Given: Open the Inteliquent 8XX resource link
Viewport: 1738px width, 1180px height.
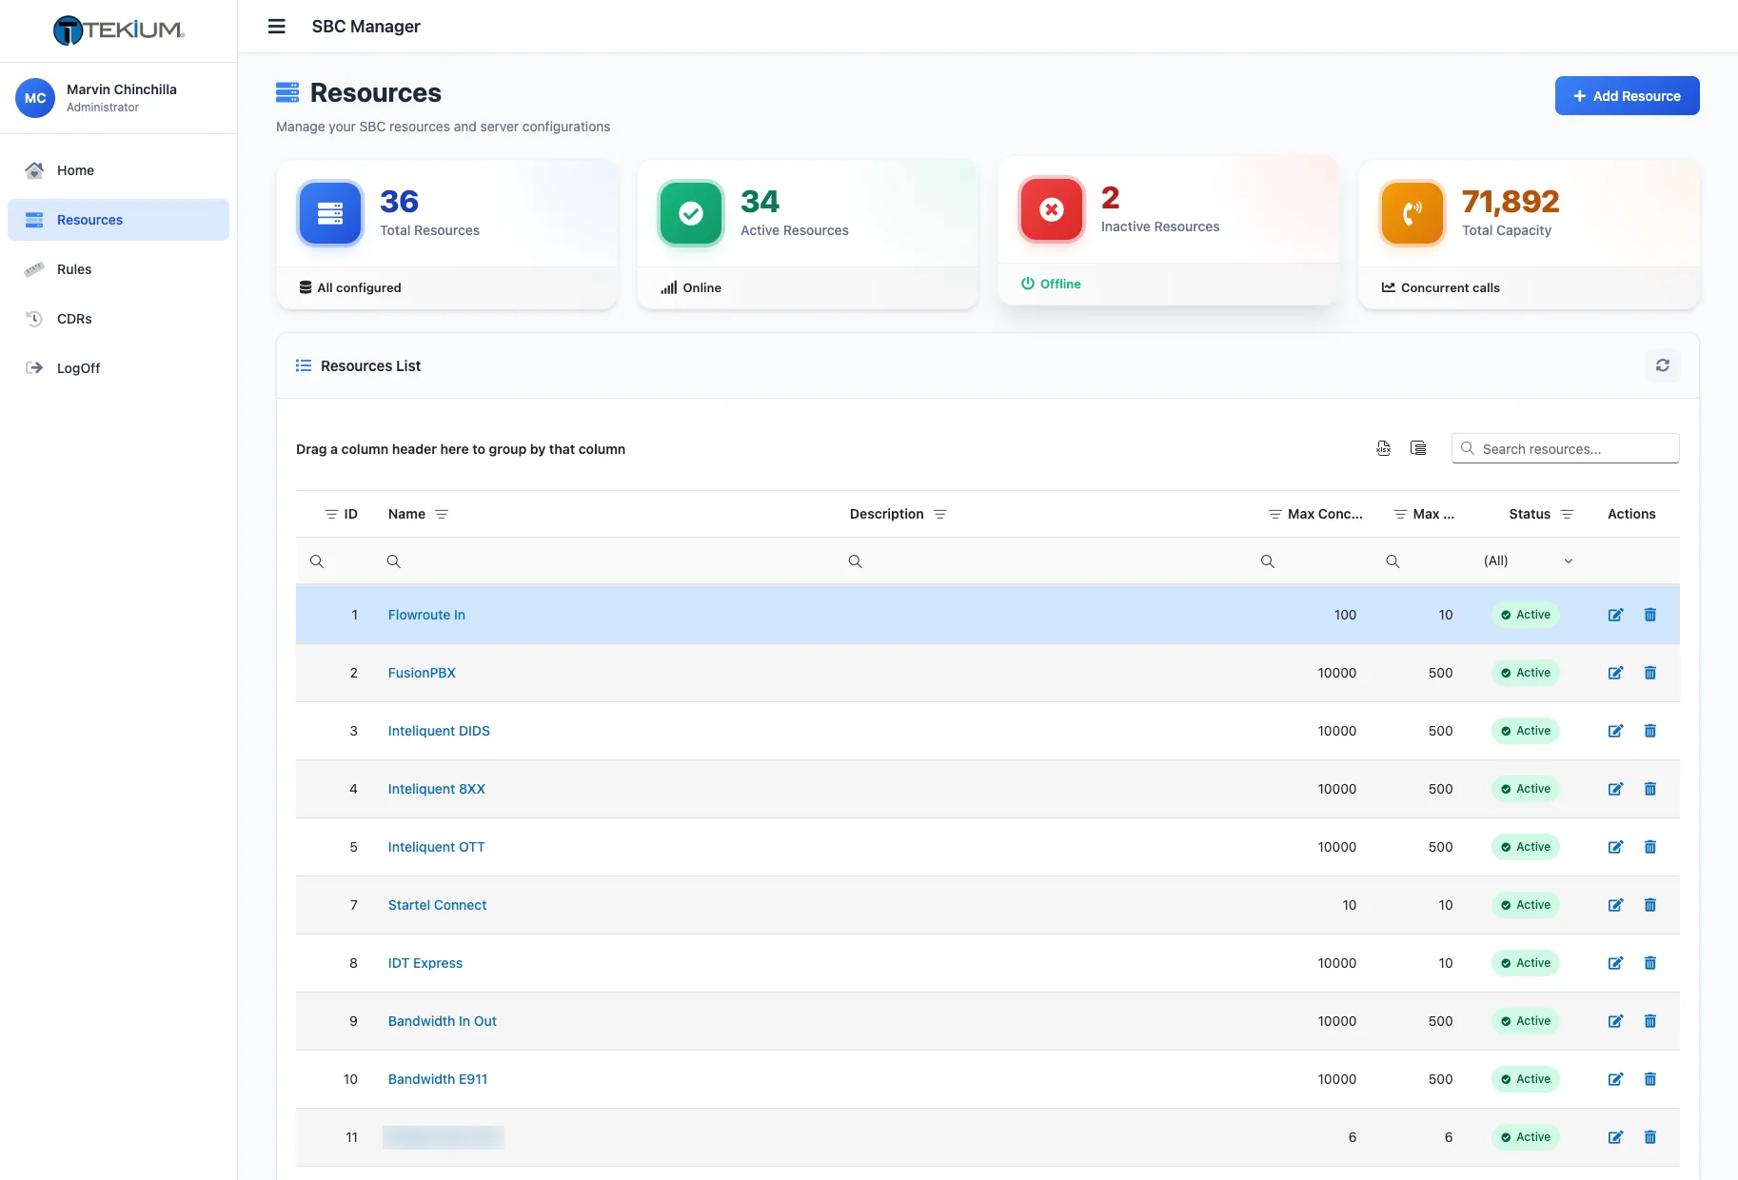Looking at the screenshot, I should (437, 789).
